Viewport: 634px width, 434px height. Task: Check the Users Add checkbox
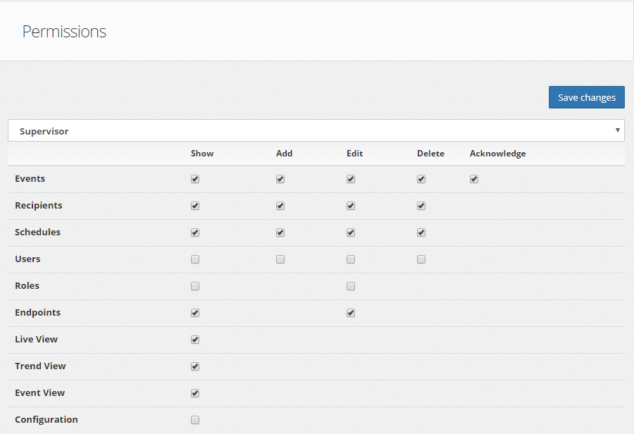point(280,259)
